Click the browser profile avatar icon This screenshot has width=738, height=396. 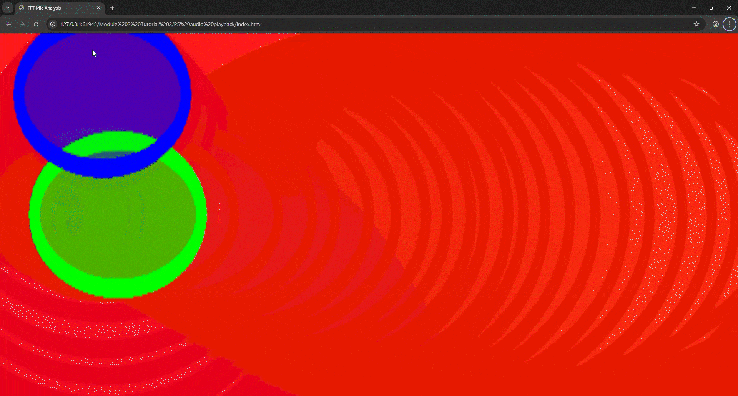715,24
